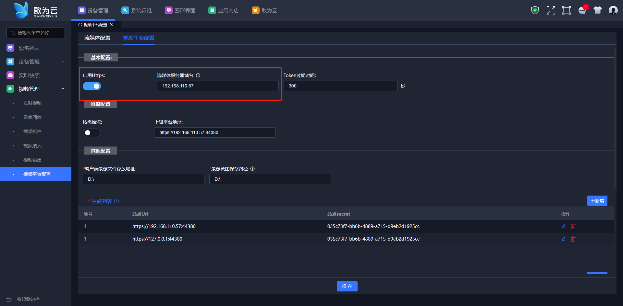This screenshot has width=623, height=306.
Task: Collapse the 视频管理 sidebar menu
Action: tap(63, 89)
